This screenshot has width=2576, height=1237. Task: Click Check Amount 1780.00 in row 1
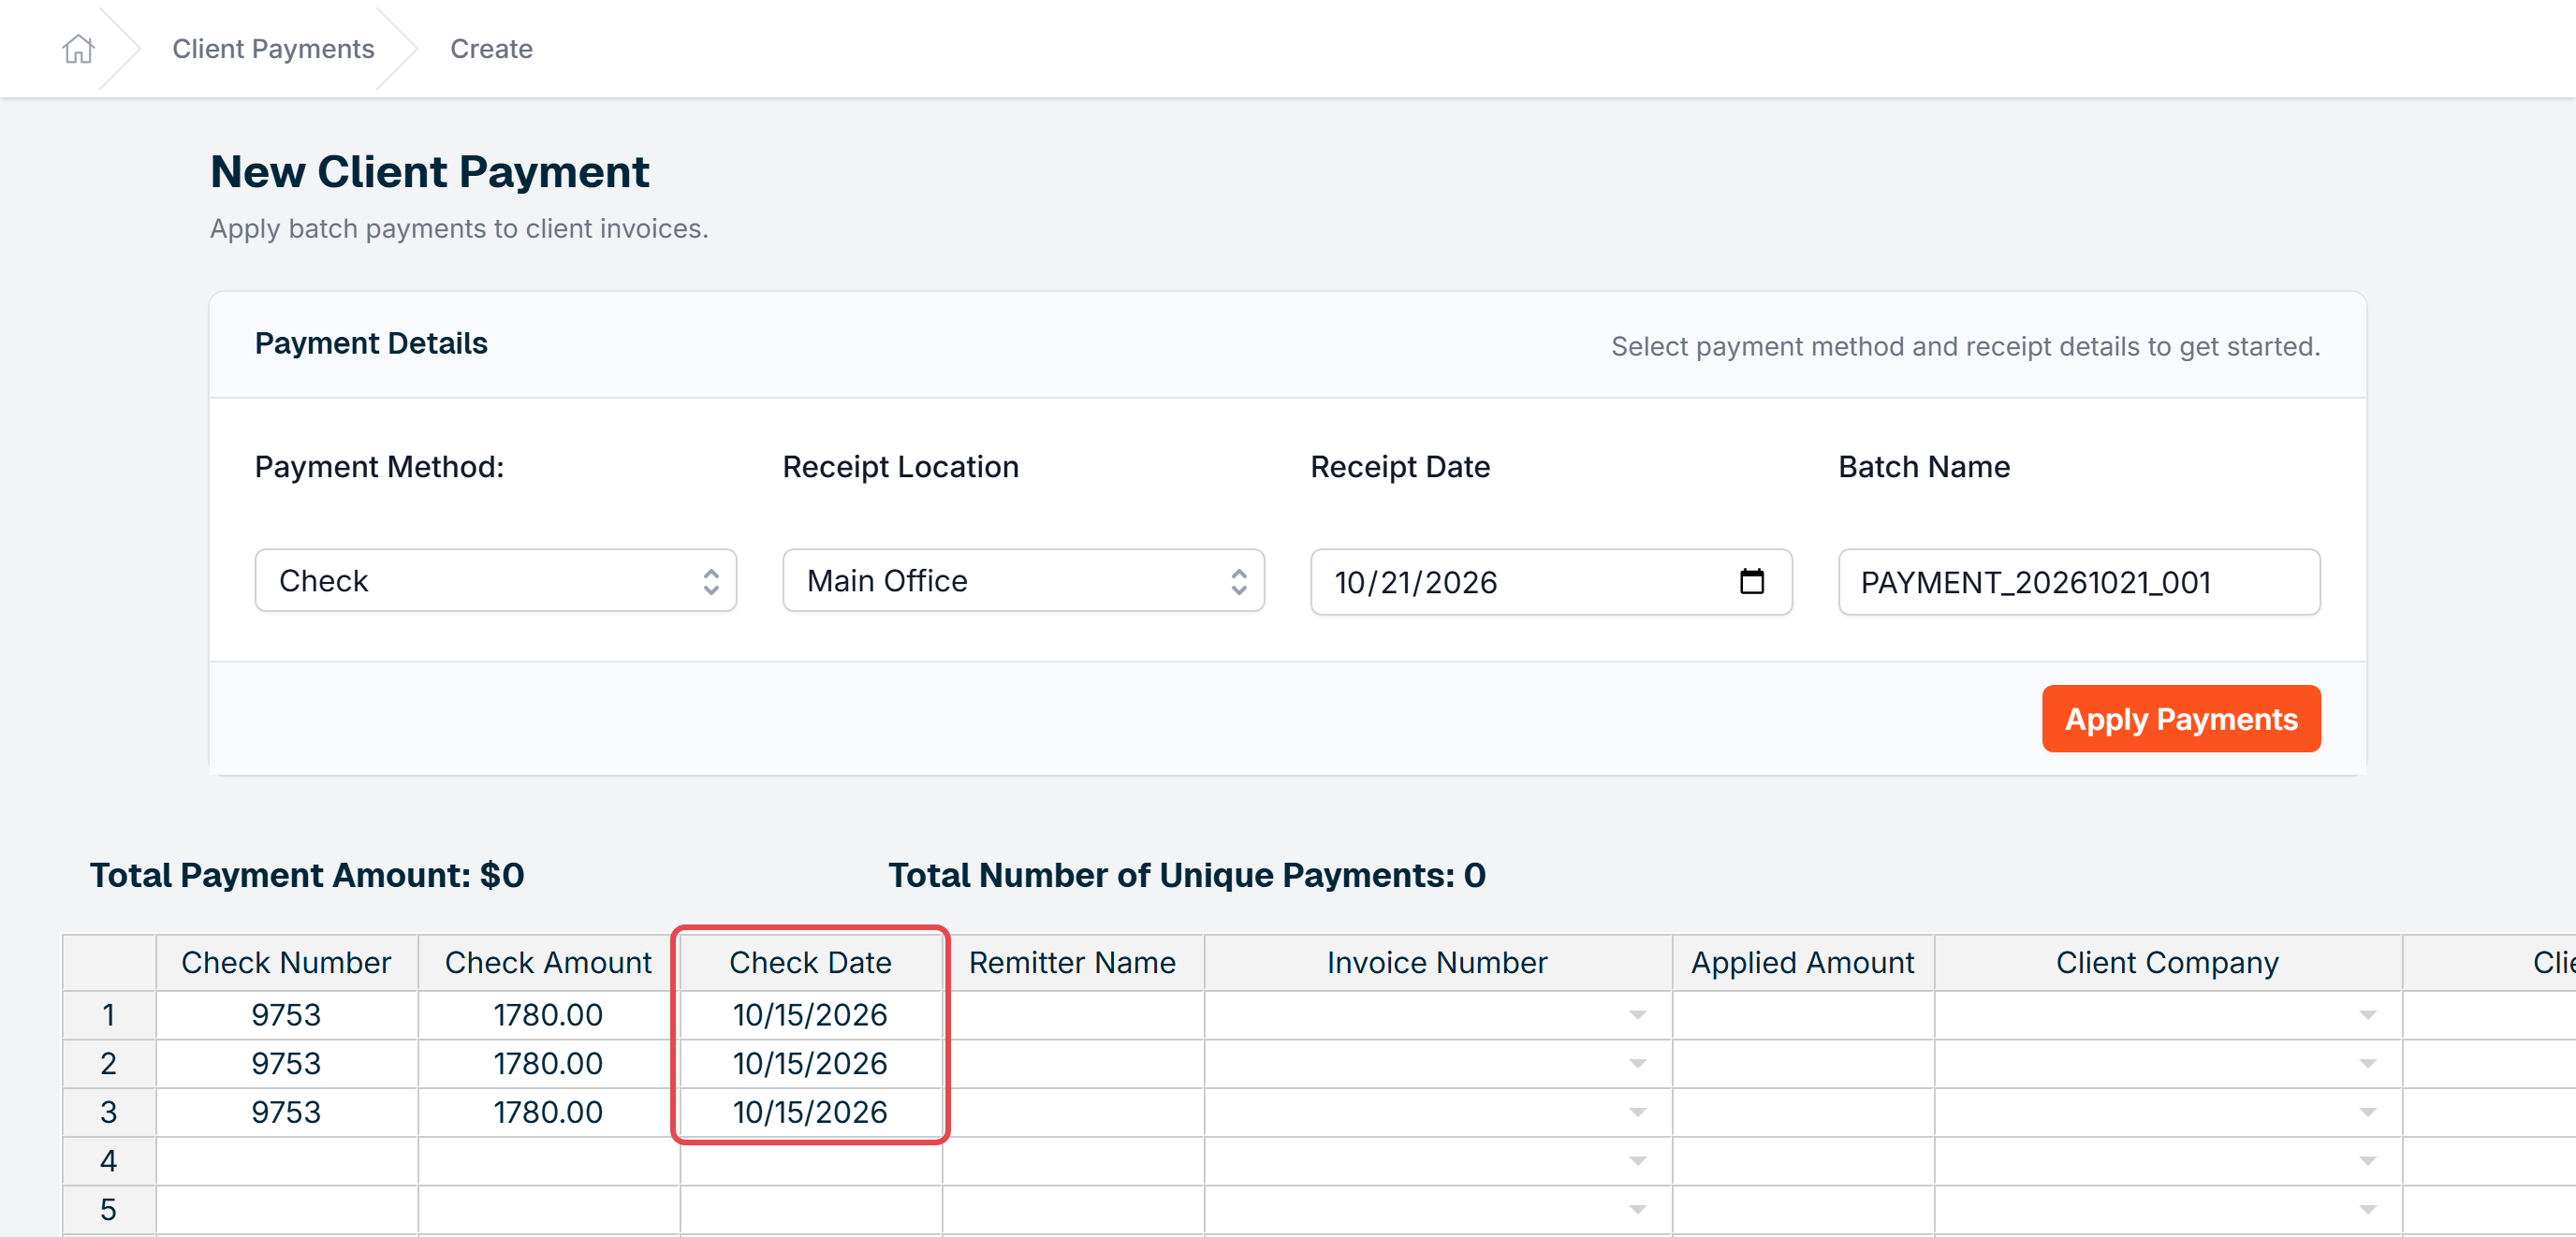click(x=549, y=1015)
